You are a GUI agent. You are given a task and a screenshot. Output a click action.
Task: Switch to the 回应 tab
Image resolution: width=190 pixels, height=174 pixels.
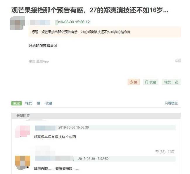[17, 103]
